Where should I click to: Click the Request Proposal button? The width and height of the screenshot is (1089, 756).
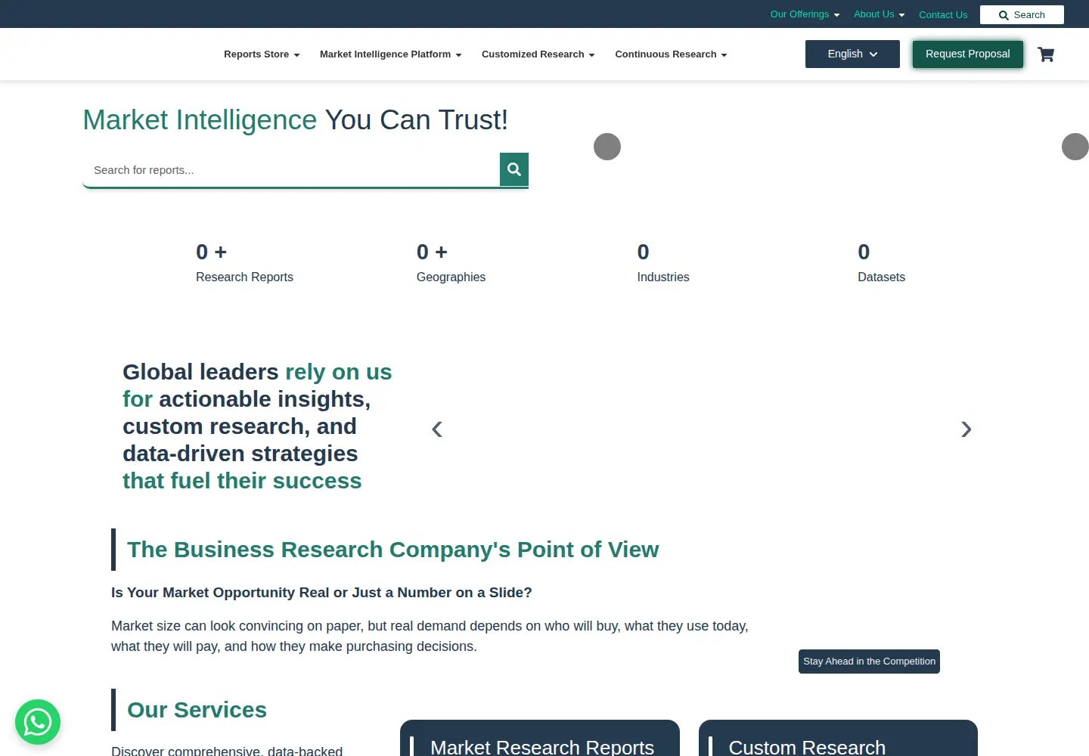coord(967,54)
